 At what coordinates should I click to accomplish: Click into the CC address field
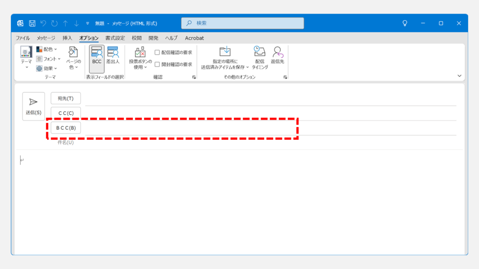pyautogui.click(x=271, y=113)
